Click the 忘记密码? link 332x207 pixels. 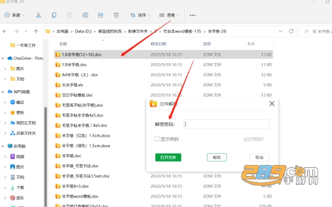pyautogui.click(x=254, y=139)
